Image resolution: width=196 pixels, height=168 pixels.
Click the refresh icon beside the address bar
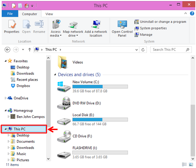(143, 50)
